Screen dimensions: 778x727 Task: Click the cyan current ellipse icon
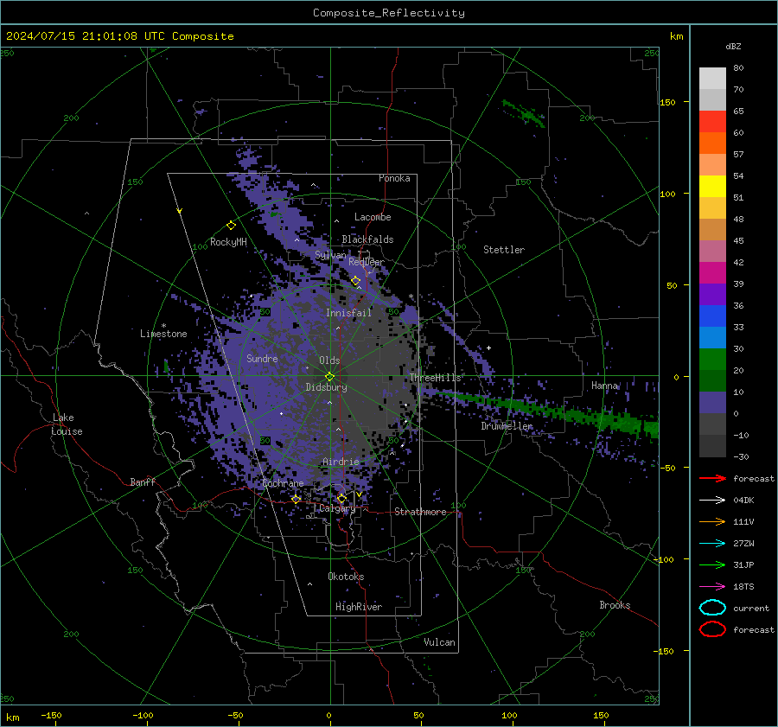[712, 608]
